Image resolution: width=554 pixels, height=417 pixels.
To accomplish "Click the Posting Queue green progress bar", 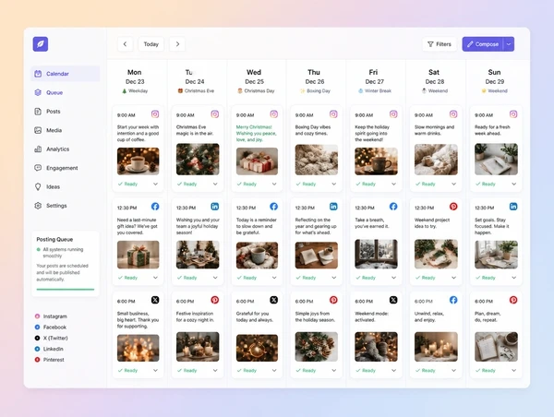I will 66,290.
